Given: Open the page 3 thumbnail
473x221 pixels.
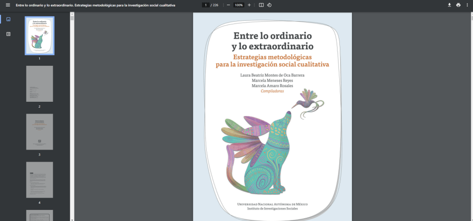Looking at the screenshot, I should pos(39,132).
